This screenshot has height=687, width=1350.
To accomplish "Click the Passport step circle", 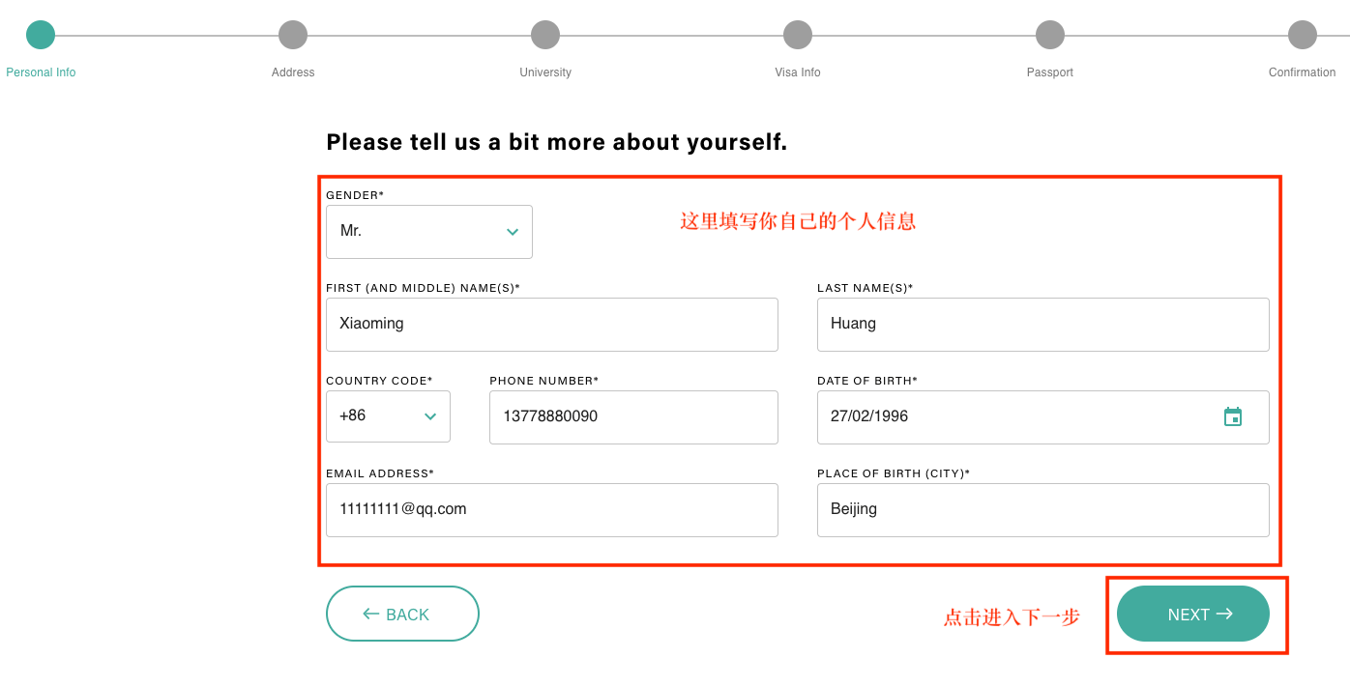I will [x=1050, y=36].
